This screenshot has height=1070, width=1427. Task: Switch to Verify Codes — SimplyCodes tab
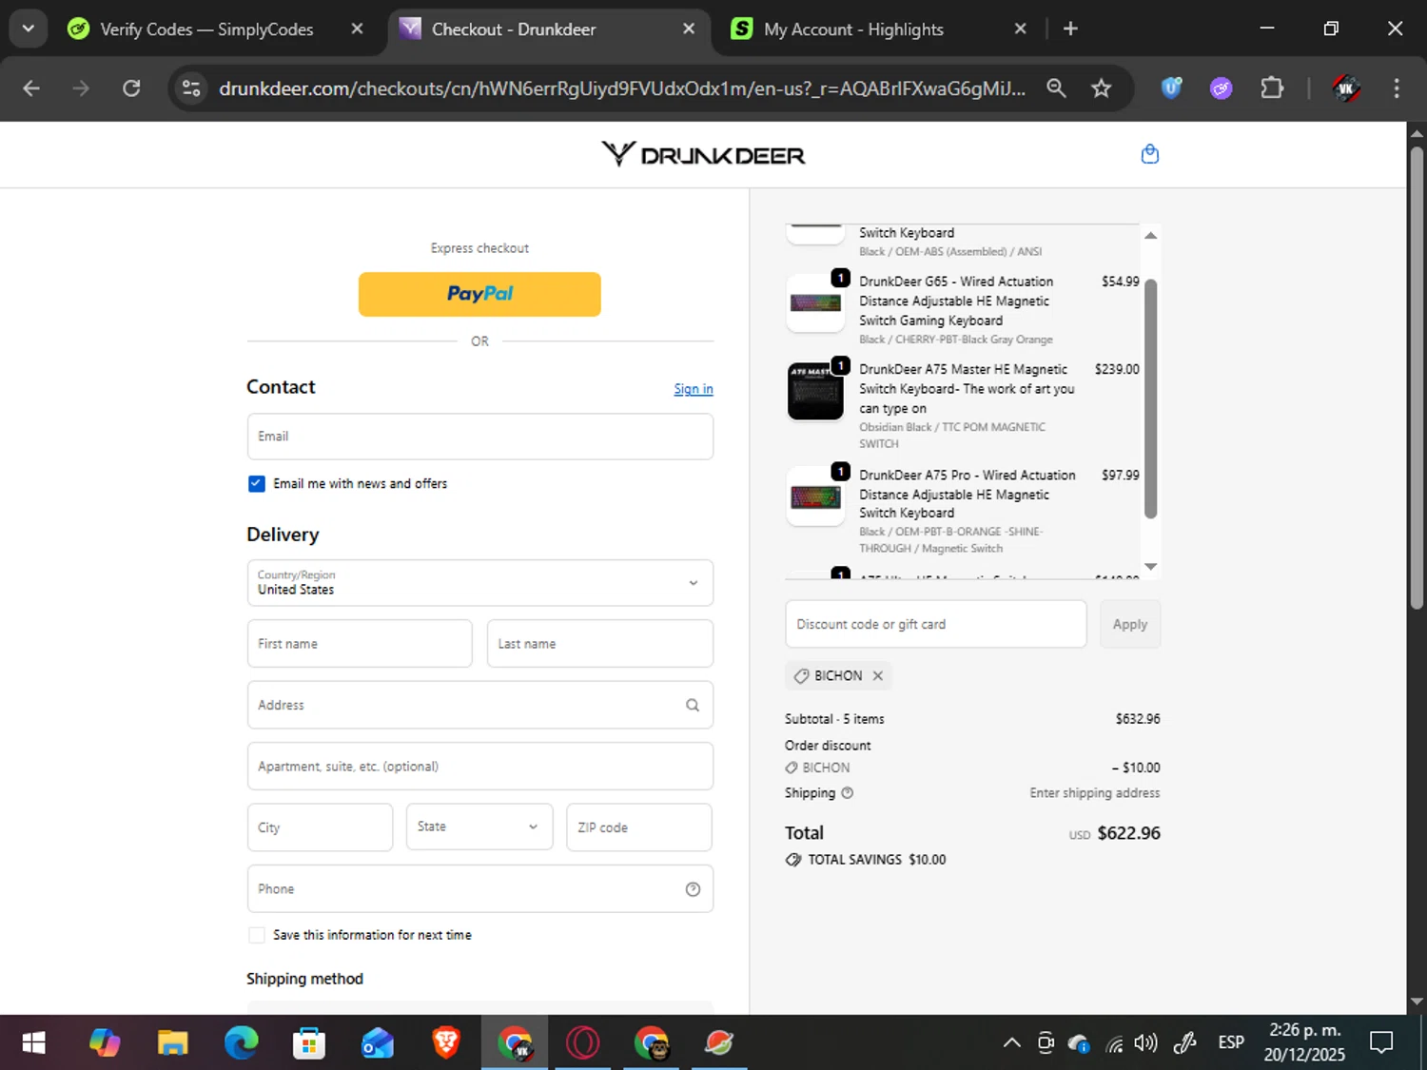pos(206,29)
